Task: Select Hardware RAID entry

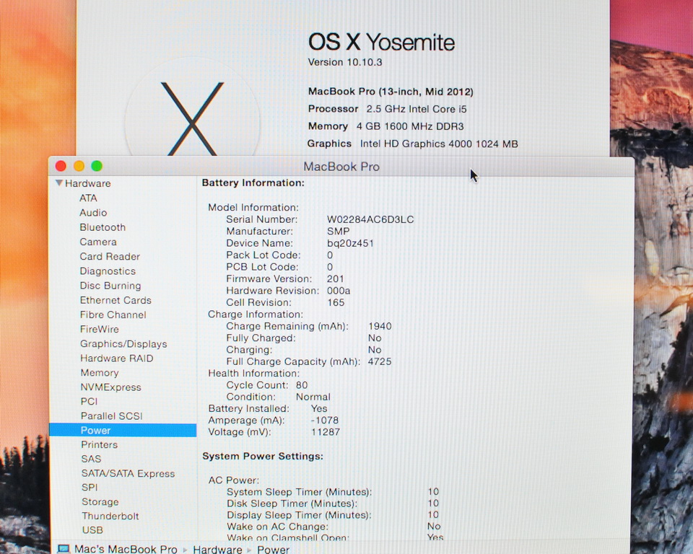Action: 117,359
